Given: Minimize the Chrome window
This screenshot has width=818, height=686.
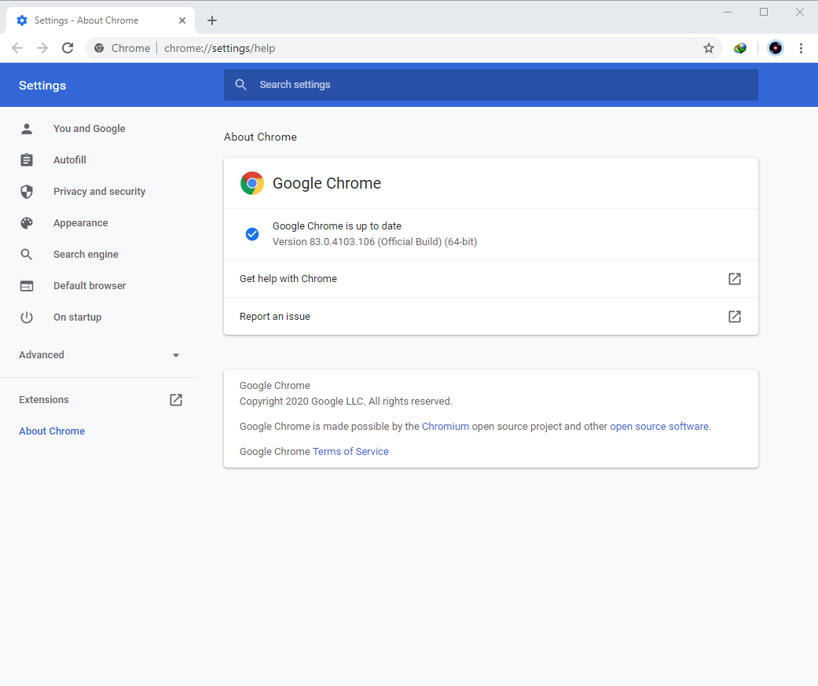Looking at the screenshot, I should pos(728,12).
